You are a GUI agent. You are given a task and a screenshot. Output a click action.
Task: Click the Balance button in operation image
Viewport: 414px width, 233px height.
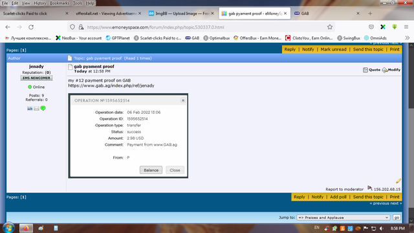[151, 170]
